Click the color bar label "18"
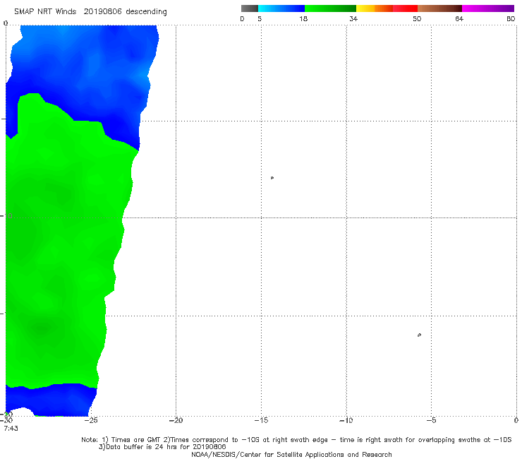522x459 pixels. tap(303, 19)
